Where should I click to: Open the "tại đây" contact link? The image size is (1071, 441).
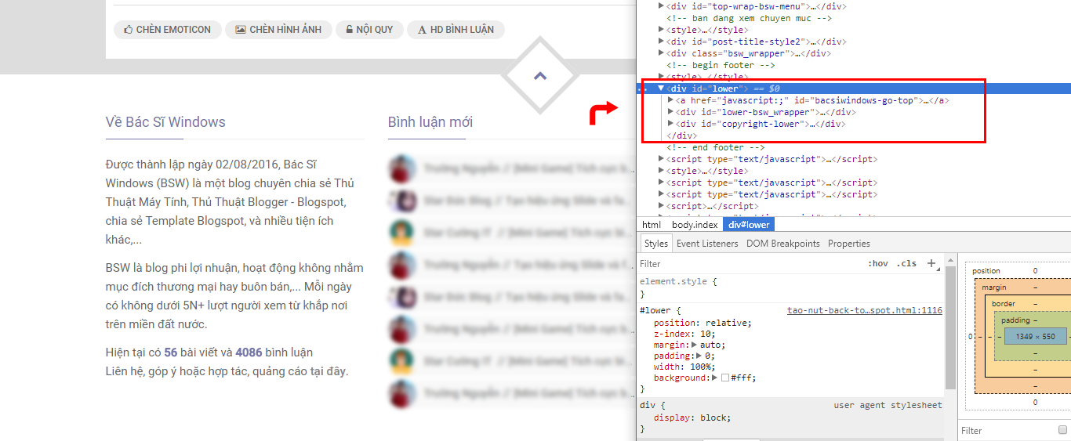coord(329,371)
